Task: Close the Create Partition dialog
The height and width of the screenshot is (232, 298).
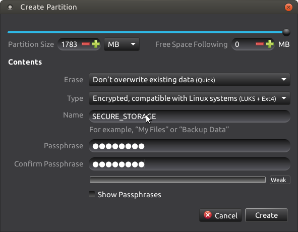Action: tap(288, 7)
